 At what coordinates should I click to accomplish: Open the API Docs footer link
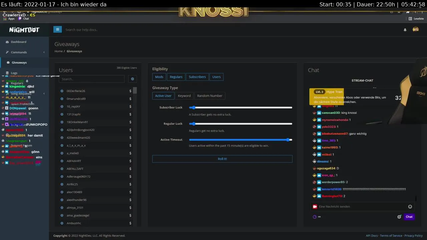tap(372, 236)
